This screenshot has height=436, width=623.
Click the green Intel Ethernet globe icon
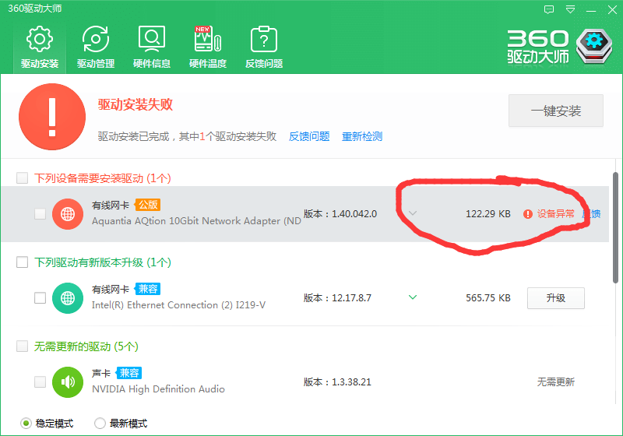(x=68, y=298)
